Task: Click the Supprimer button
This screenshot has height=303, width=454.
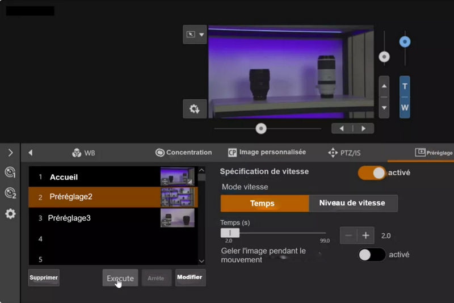Action: [44, 277]
